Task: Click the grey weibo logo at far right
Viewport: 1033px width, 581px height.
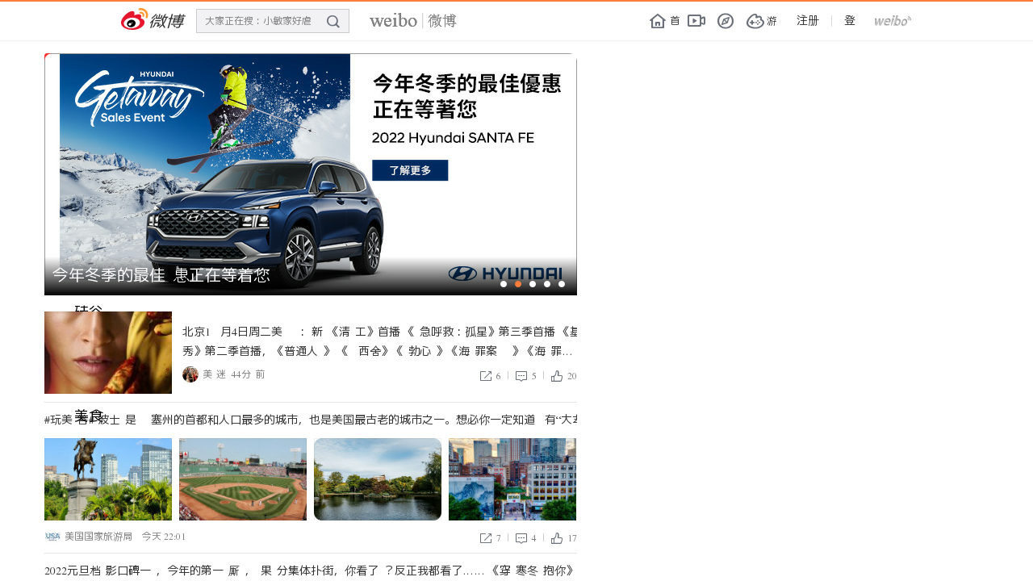Action: tap(893, 21)
